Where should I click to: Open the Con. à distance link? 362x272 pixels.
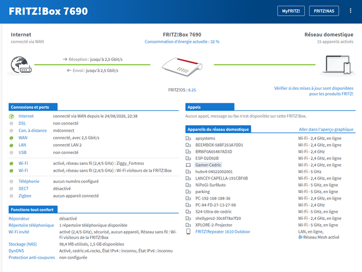pos(33,131)
